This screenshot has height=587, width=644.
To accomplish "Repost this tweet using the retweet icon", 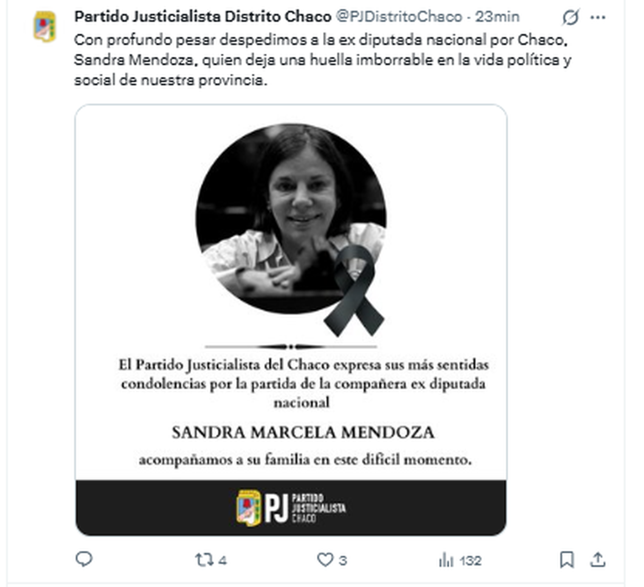I will point(204,560).
